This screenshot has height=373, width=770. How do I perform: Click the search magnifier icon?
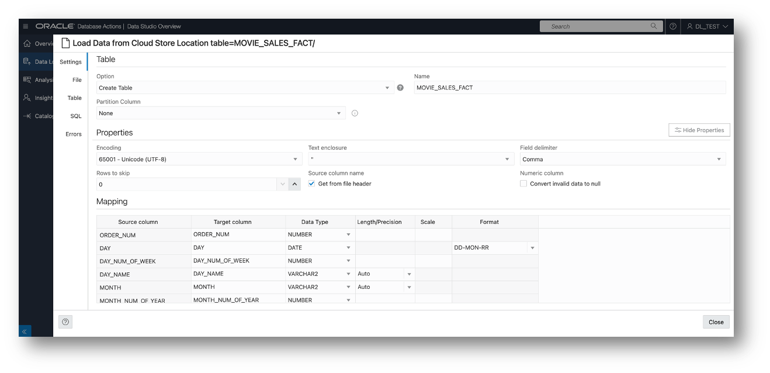click(x=654, y=26)
